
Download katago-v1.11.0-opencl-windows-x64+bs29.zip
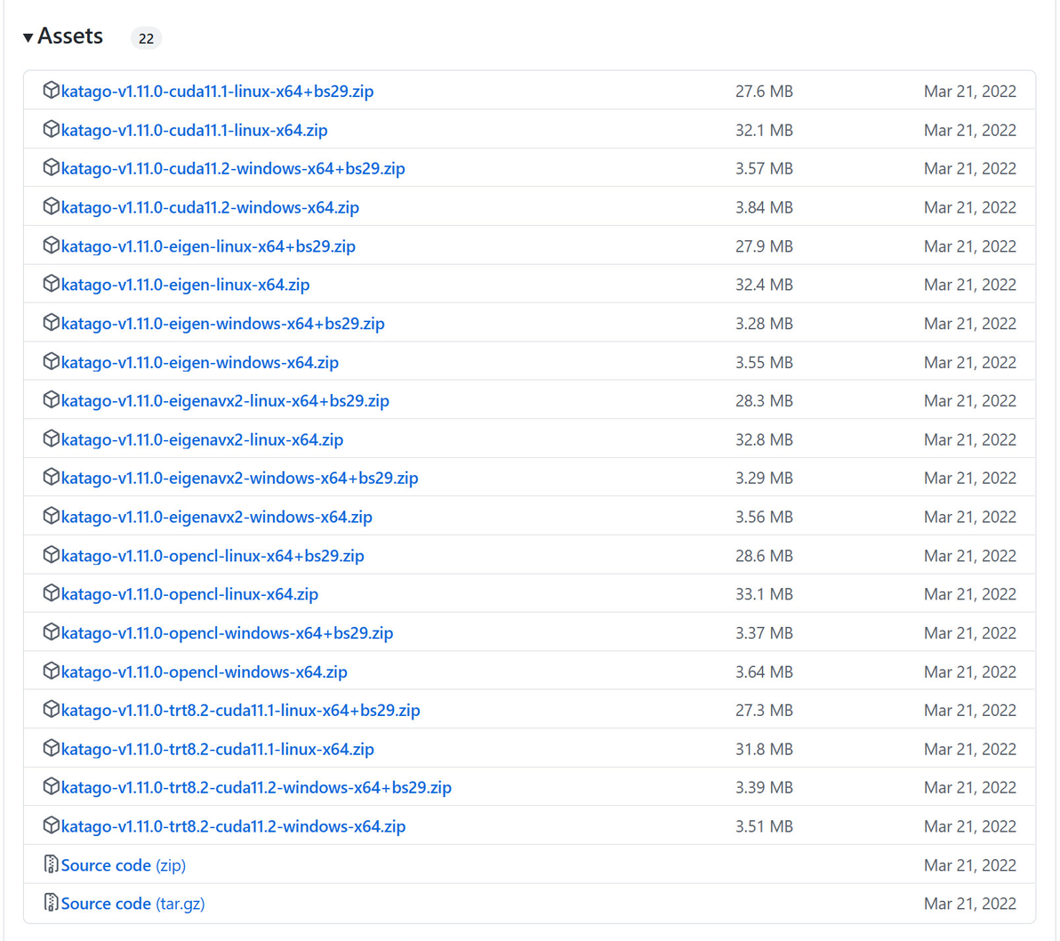[x=227, y=633]
